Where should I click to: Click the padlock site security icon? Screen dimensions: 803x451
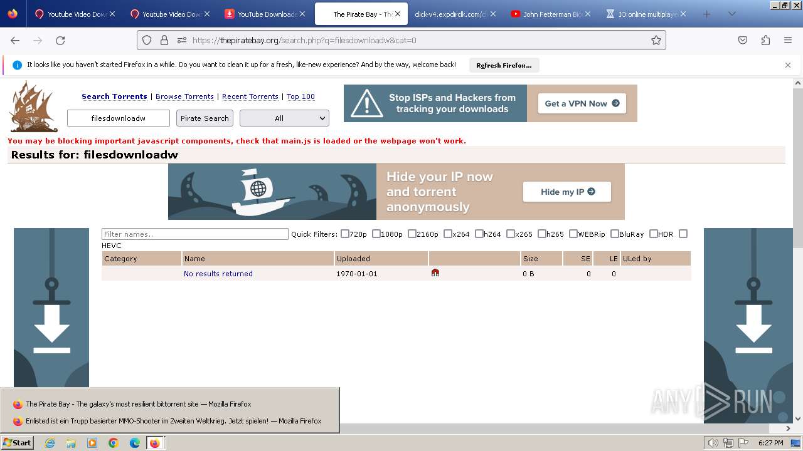[x=164, y=40]
